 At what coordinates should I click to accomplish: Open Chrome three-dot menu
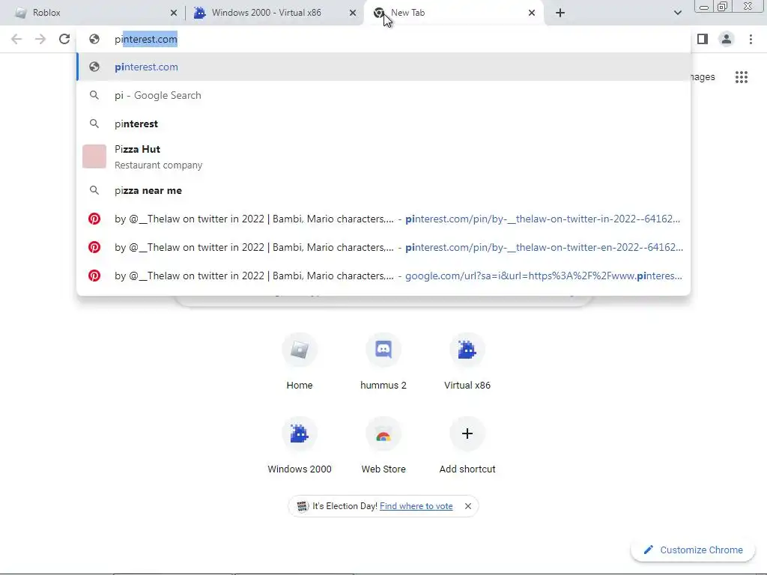[751, 39]
